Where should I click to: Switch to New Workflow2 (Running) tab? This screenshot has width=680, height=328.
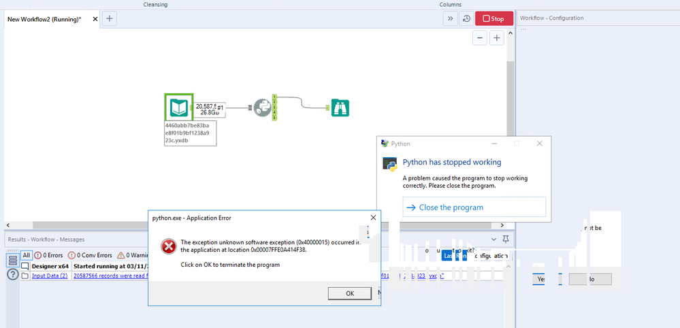point(44,20)
